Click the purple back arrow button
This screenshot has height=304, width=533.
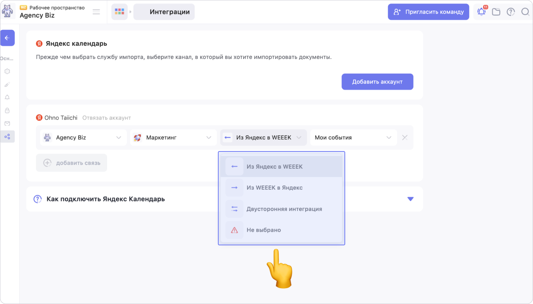7,38
